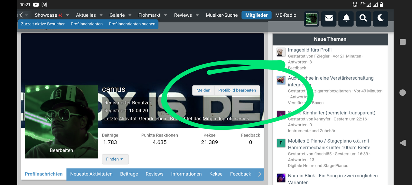The width and height of the screenshot is (412, 185).
Task: Open Profilnachrichten sub-menu link
Action: tap(87, 24)
